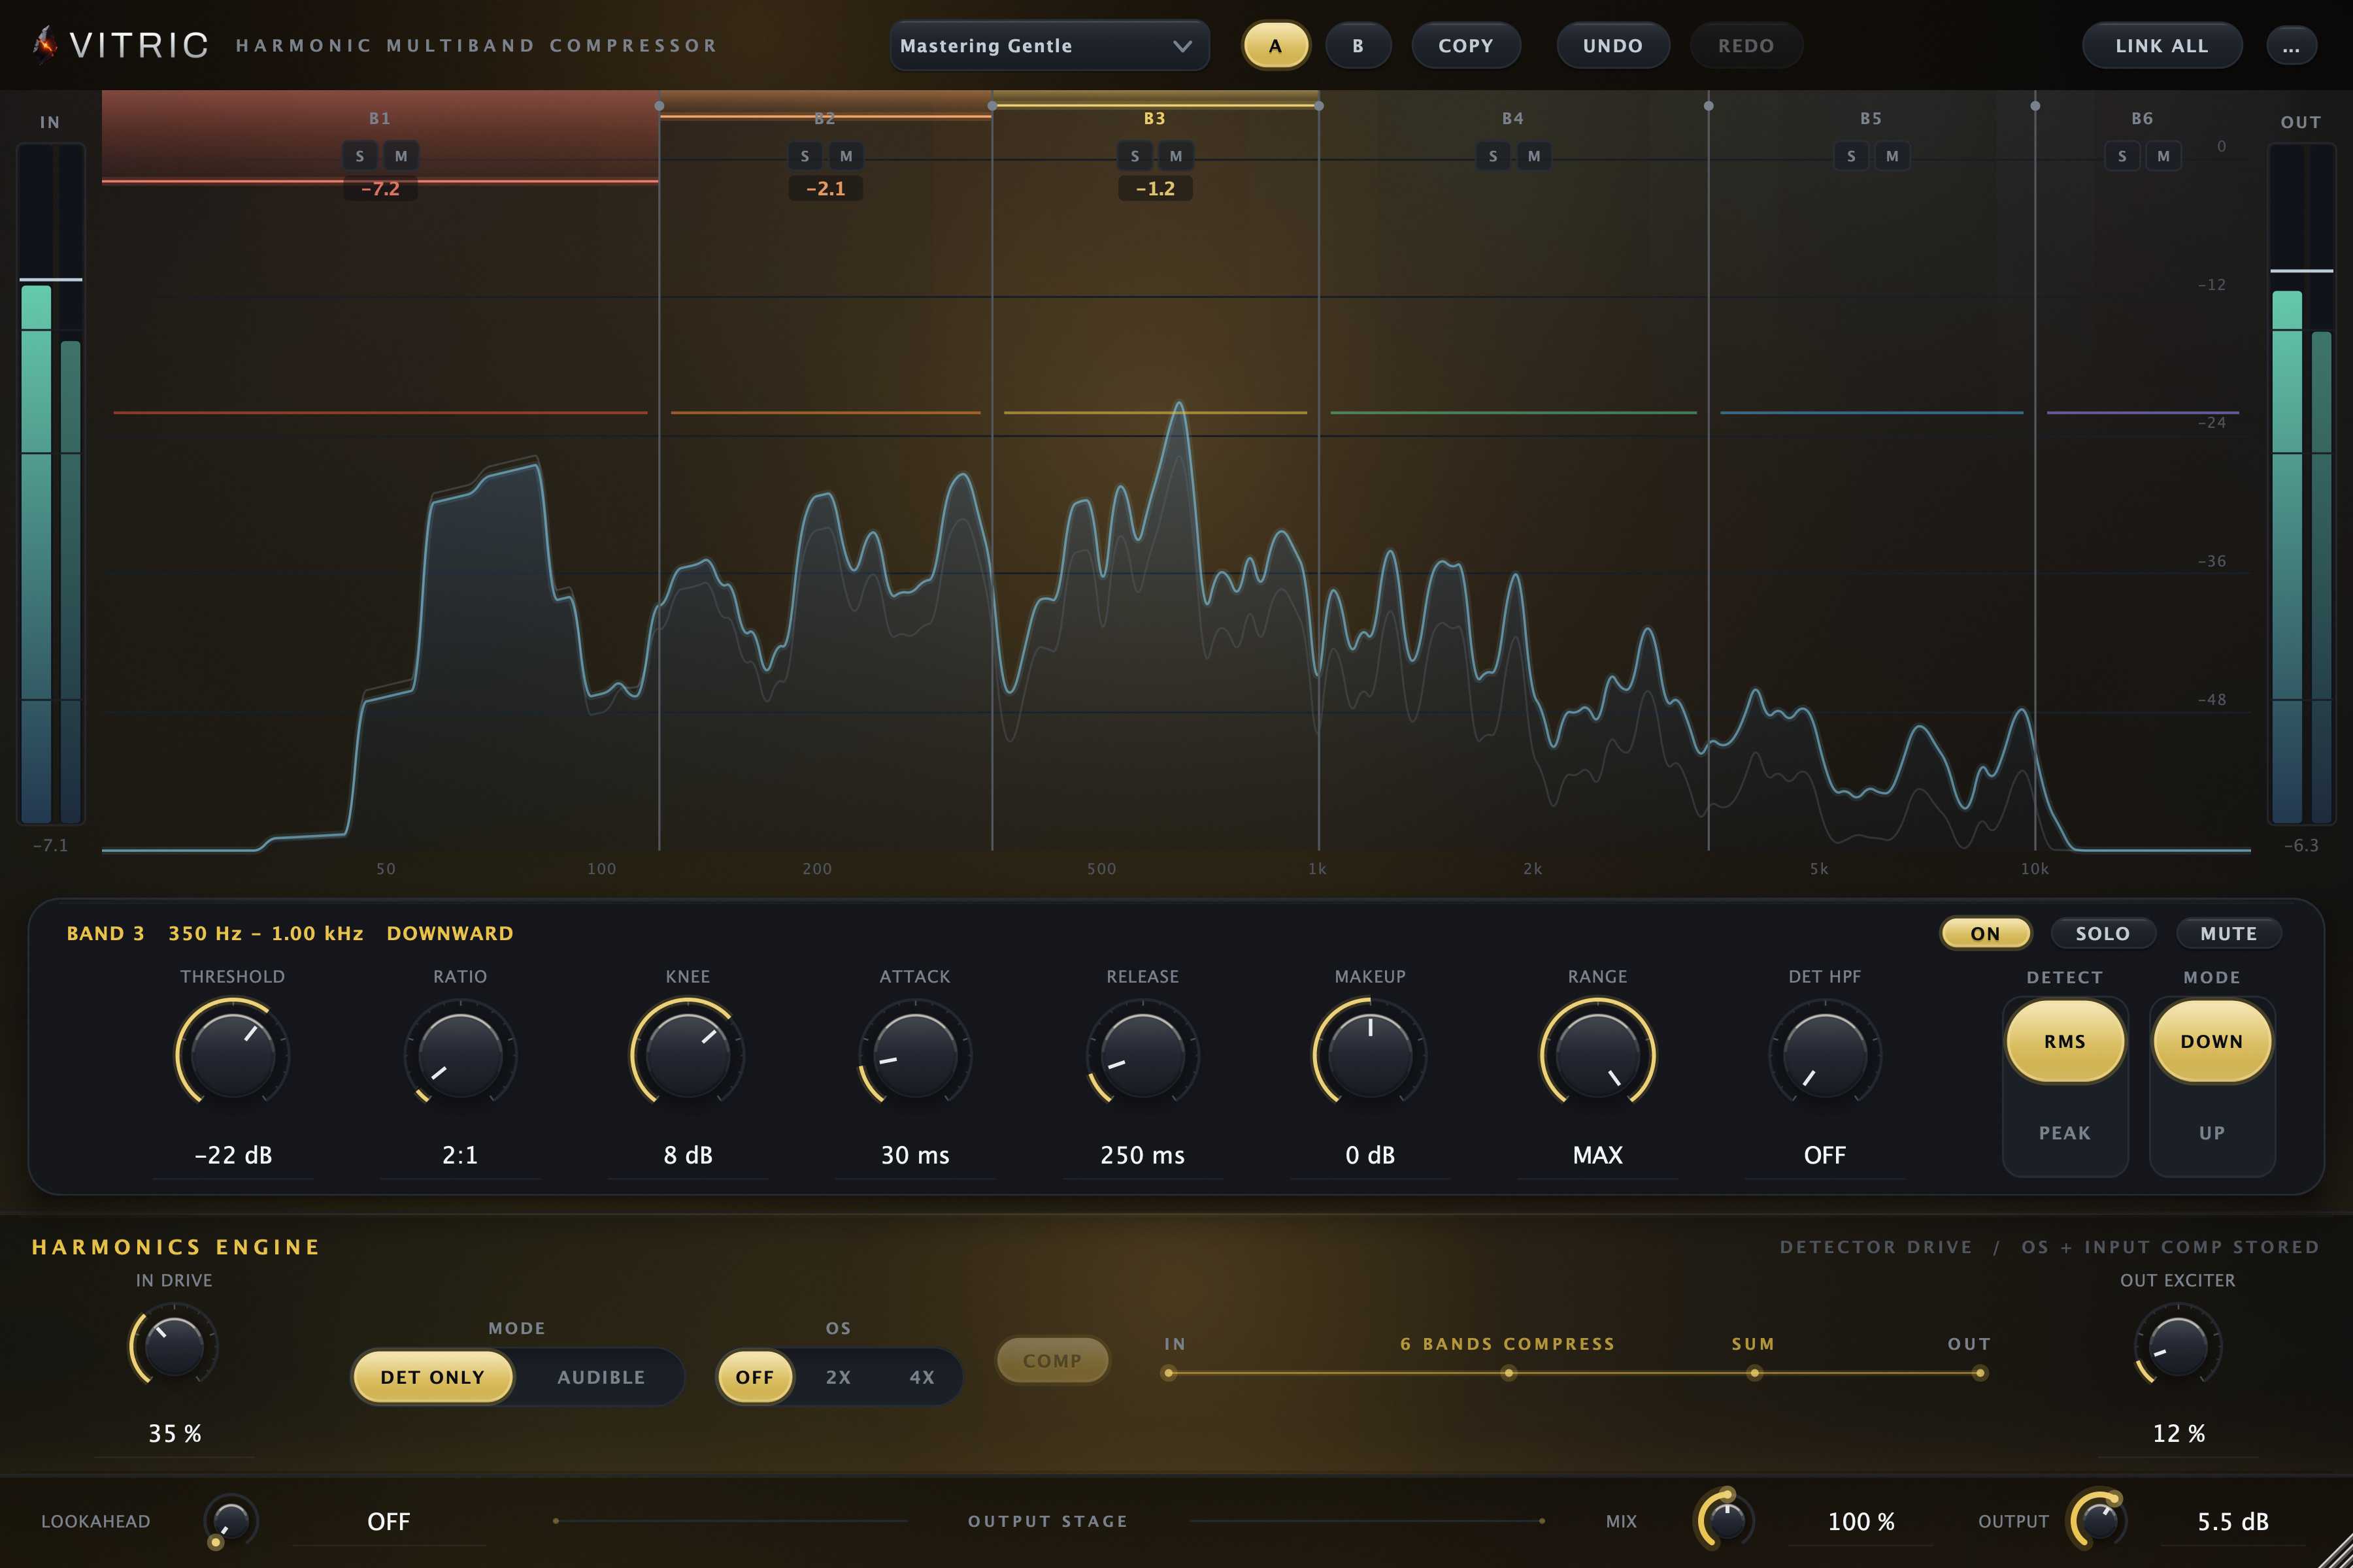Mute band B6 with the M icon

pos(2163,156)
